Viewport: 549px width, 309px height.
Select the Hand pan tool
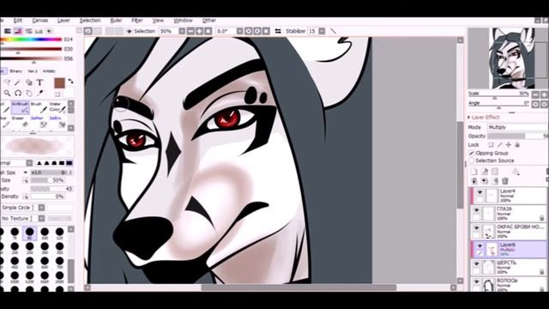[28, 94]
